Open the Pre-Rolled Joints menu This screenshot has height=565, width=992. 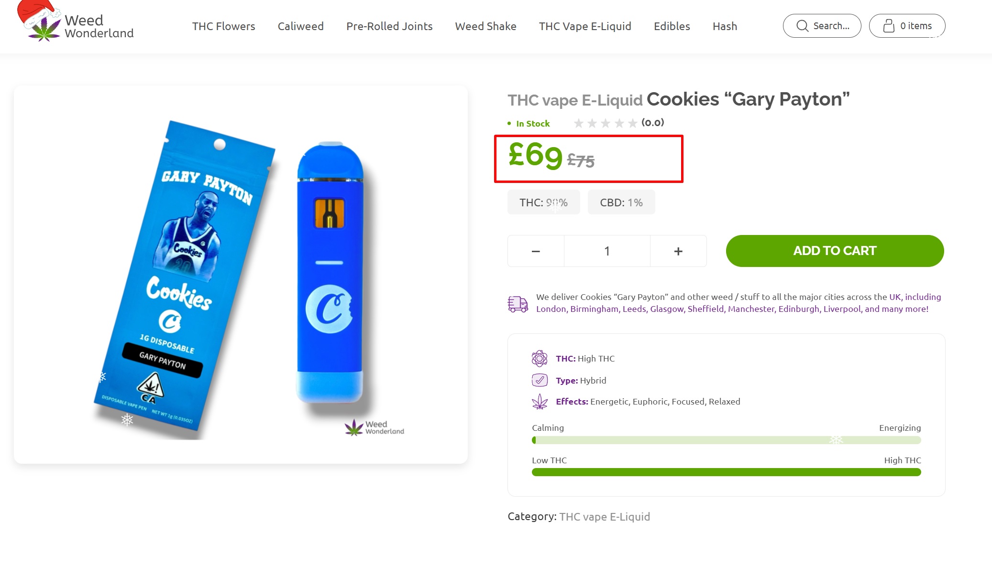389,26
